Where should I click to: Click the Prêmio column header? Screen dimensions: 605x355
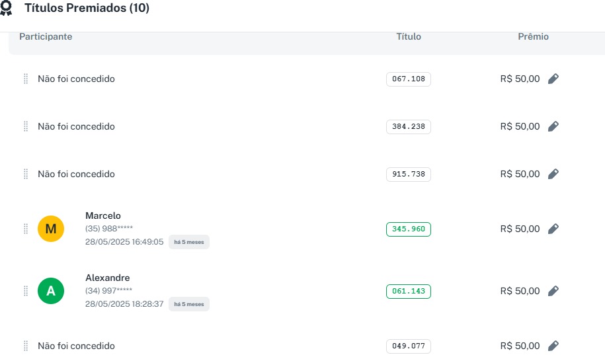coord(533,37)
